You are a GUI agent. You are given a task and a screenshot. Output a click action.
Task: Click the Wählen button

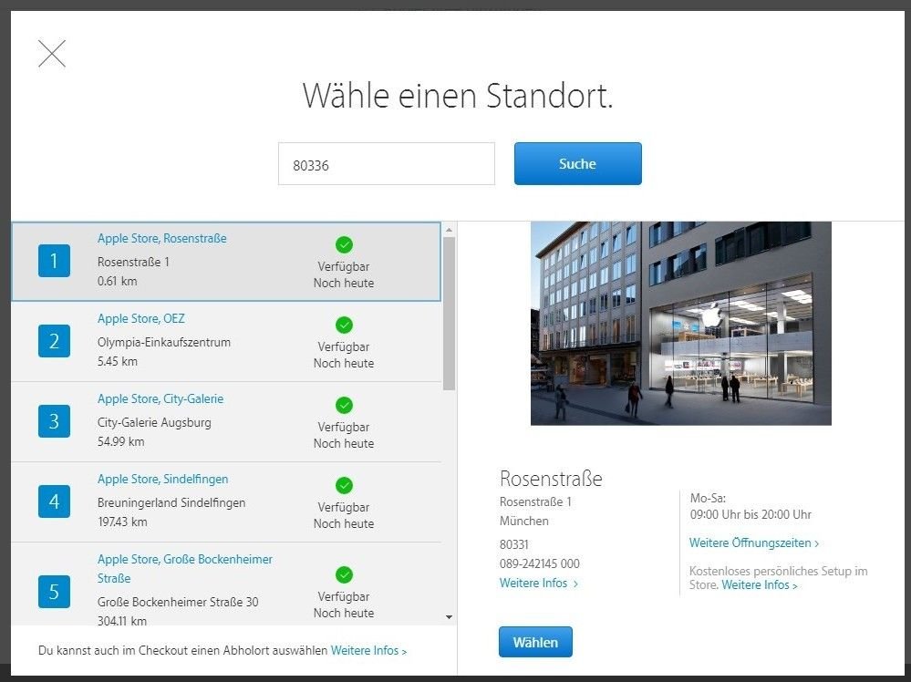pyautogui.click(x=535, y=642)
